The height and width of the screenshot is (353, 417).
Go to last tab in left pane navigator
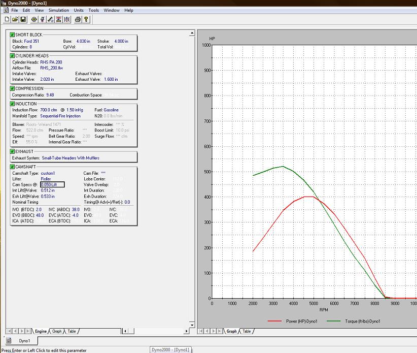point(28,331)
